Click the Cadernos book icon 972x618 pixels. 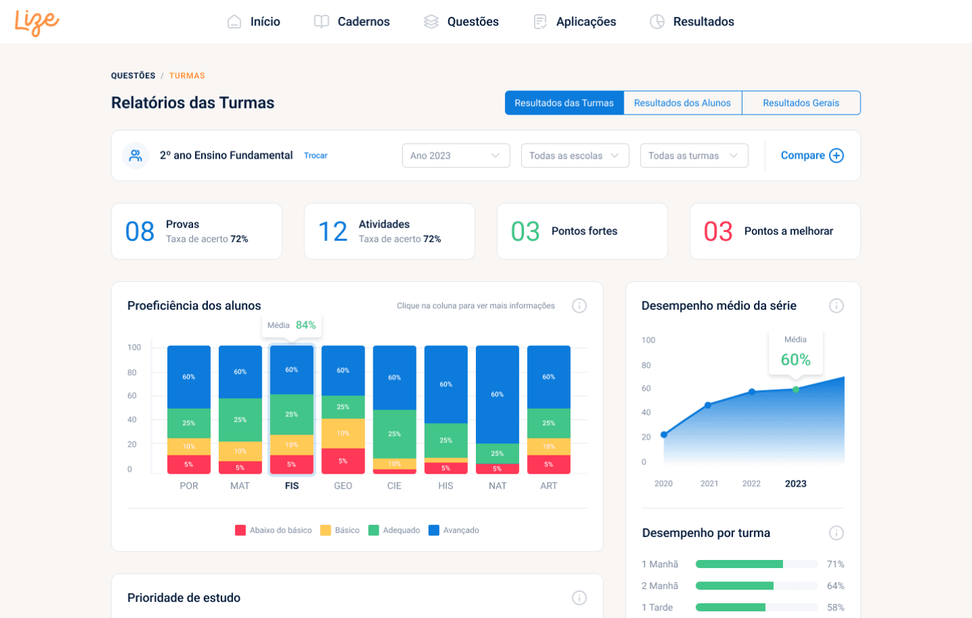(321, 22)
